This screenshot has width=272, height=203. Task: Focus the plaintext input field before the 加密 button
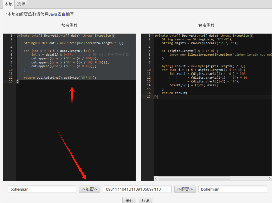[42, 189]
